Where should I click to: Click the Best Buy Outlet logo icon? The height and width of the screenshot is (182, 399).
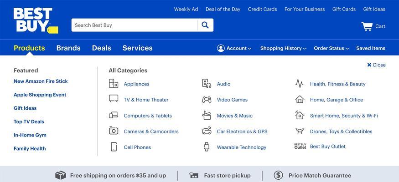300,146
